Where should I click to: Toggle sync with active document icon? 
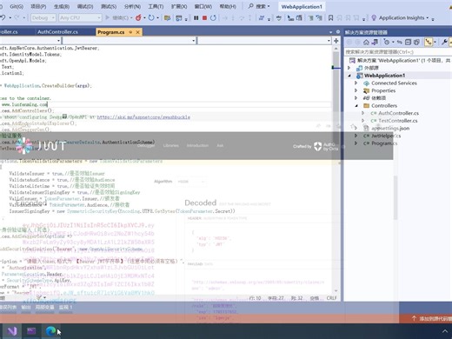tap(400, 43)
